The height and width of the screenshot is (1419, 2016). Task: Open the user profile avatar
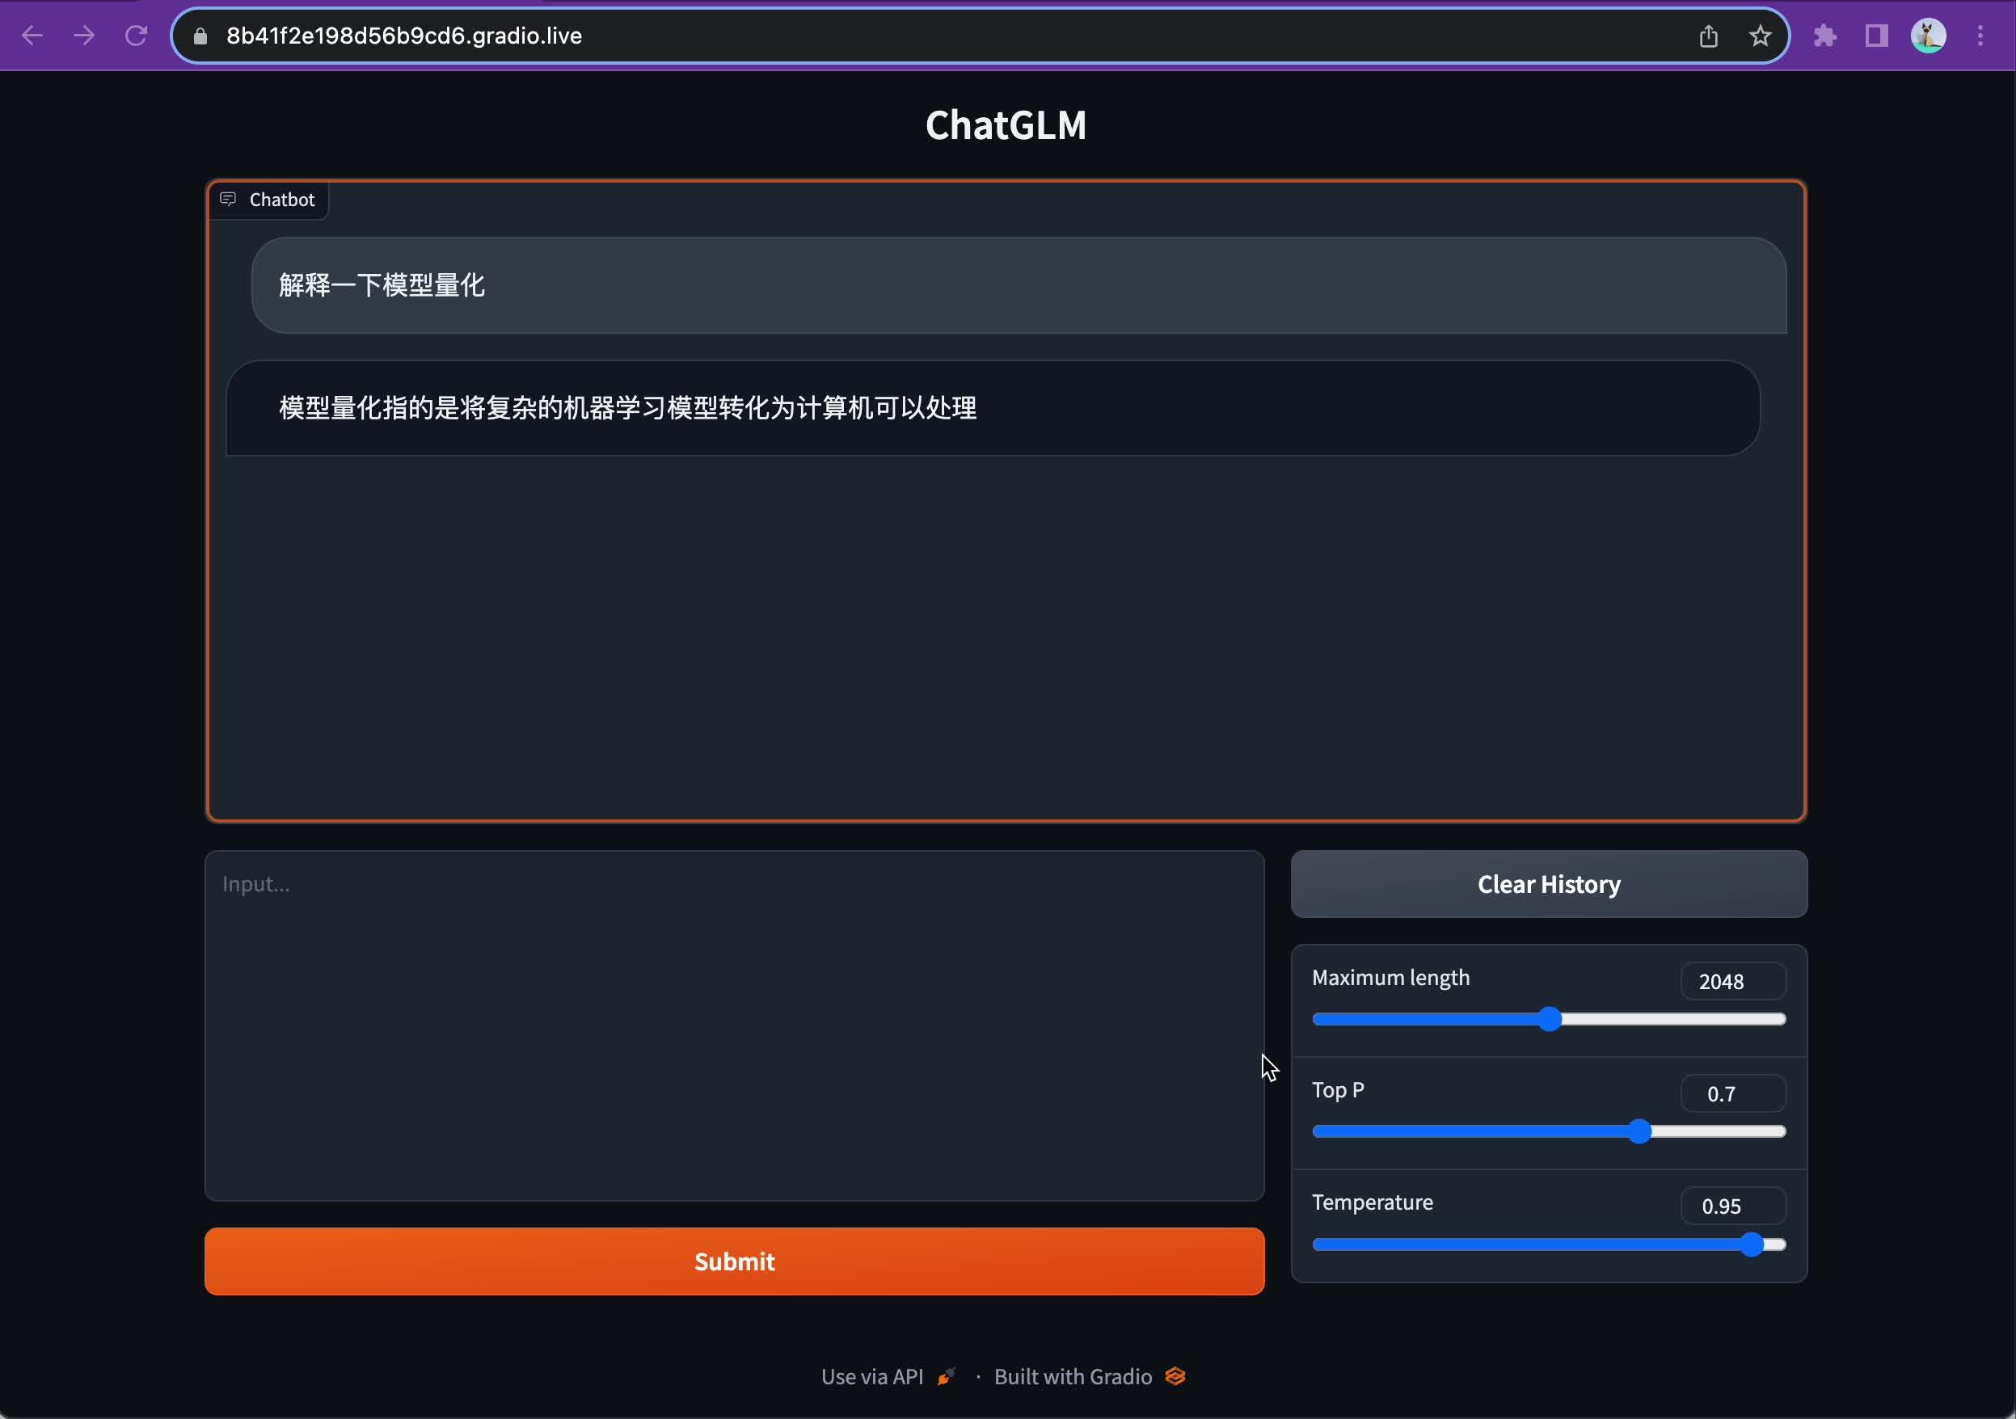pyautogui.click(x=1928, y=36)
